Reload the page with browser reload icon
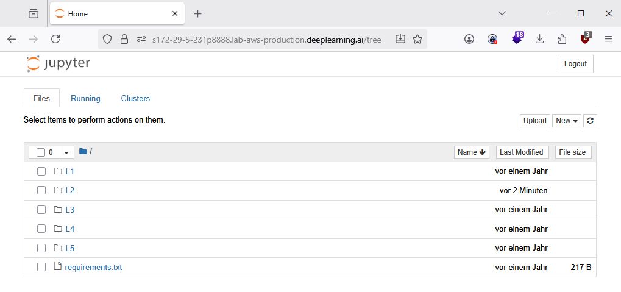This screenshot has height=292, width=621. coord(55,39)
